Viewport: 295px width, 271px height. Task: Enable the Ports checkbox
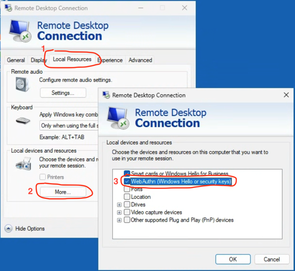point(127,189)
